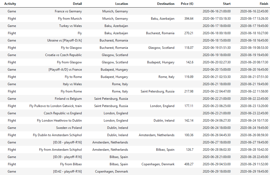This screenshot has width=270, height=175.
Task: Sort by the Activity column header
Action: pyautogui.click(x=10, y=4)
